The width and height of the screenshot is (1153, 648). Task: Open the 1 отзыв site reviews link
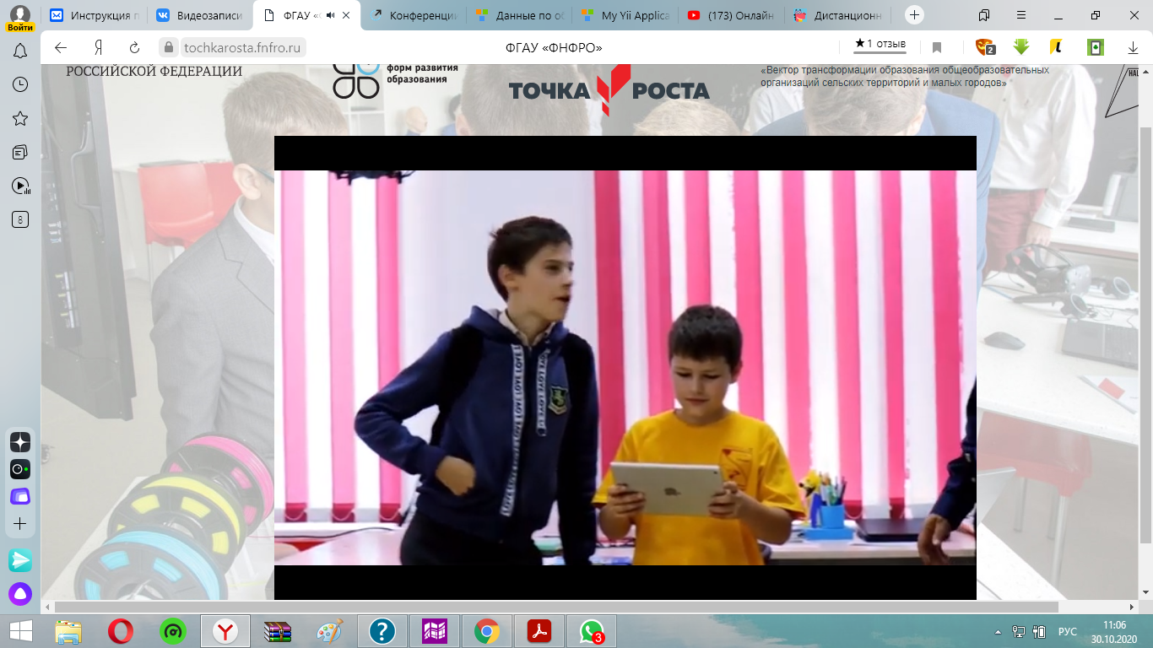(880, 44)
